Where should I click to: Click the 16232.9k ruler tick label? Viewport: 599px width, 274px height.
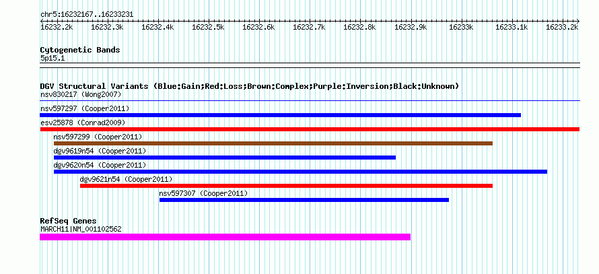click(411, 27)
